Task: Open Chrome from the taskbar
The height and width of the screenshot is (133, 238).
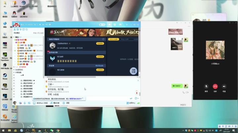Action: (x=58, y=130)
